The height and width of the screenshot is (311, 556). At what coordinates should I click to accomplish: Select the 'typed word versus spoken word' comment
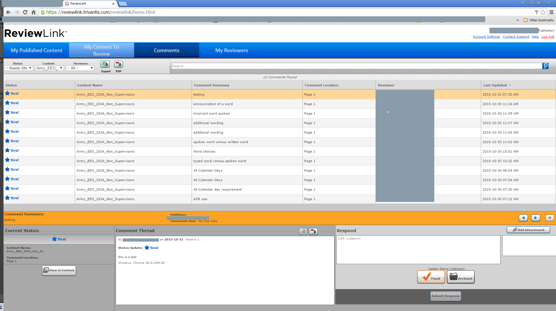pos(220,161)
